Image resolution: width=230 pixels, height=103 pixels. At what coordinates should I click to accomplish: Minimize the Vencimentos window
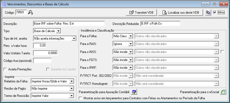pos(206,4)
